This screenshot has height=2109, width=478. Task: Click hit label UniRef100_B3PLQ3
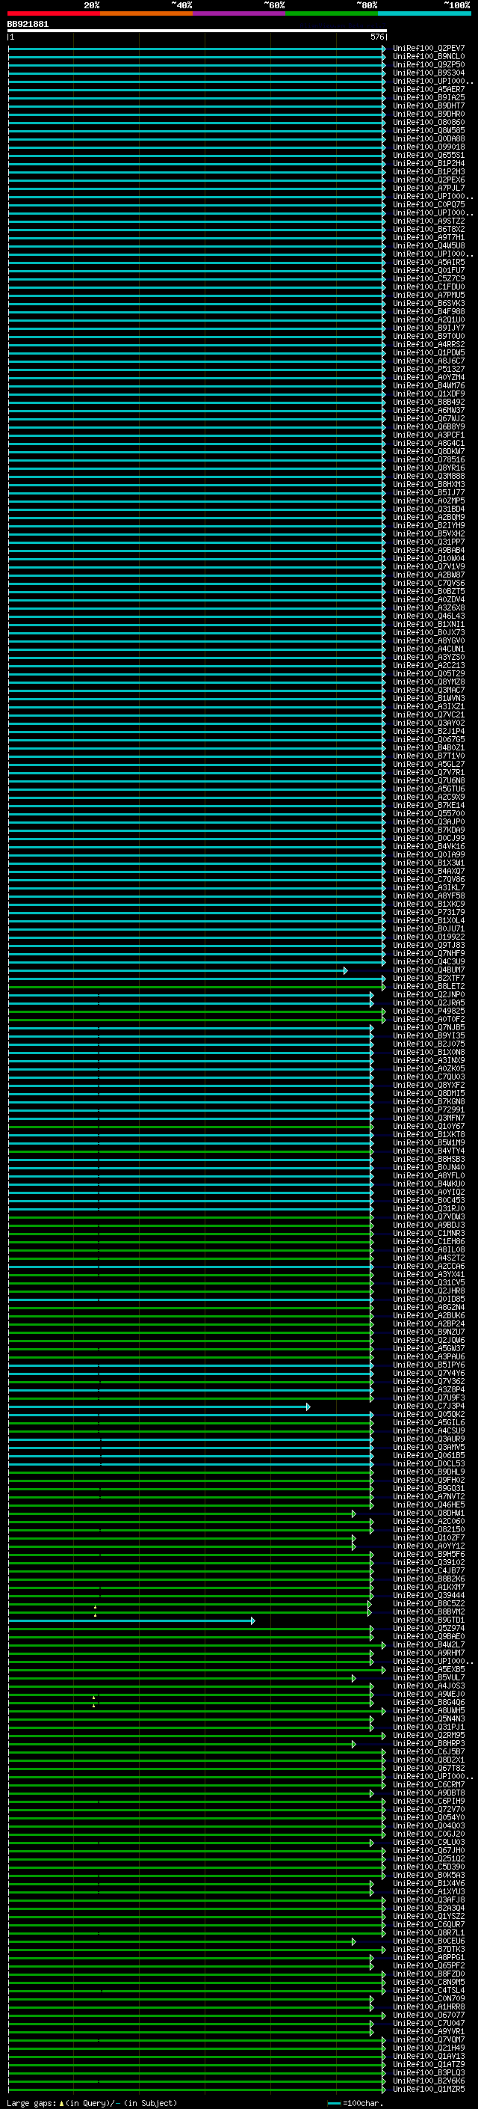(x=428, y=2072)
